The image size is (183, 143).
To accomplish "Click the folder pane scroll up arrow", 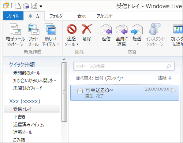I will tap(64, 59).
